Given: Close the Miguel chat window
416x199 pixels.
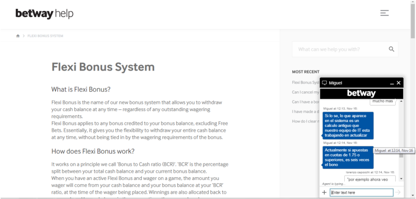Looking at the screenshot, I should click(x=398, y=83).
